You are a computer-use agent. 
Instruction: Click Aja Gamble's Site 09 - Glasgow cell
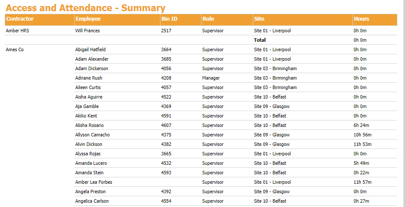[272, 107]
